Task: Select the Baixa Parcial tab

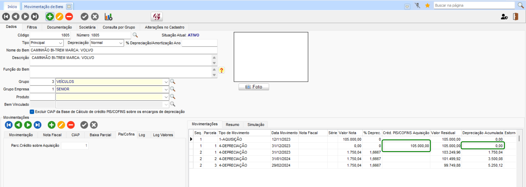Action: pos(100,135)
